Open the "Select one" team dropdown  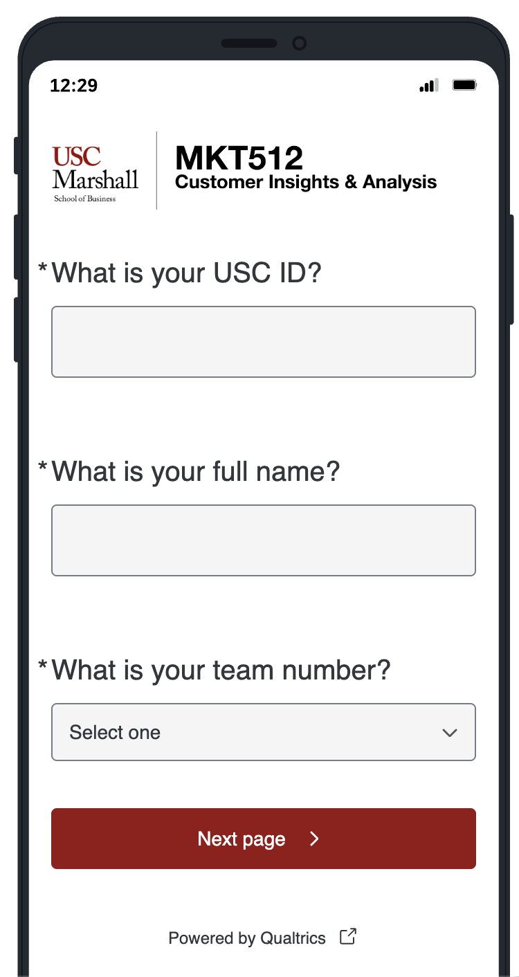click(263, 732)
